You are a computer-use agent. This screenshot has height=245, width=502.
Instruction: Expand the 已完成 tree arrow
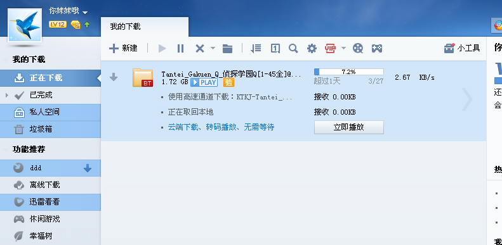[7, 95]
